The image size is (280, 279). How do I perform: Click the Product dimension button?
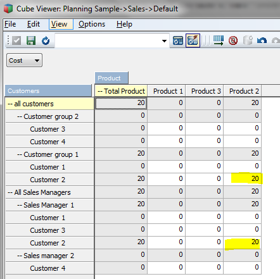coord(111,78)
